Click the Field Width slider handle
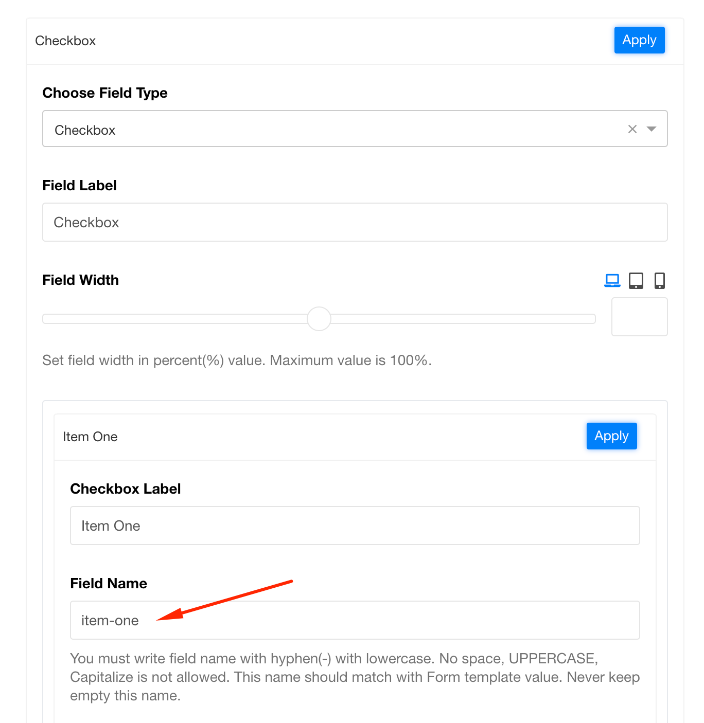This screenshot has width=704, height=723. (x=319, y=319)
